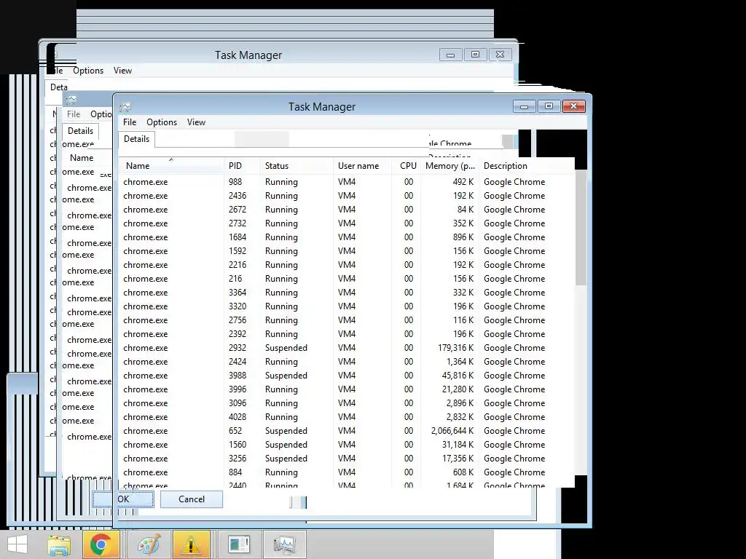Image resolution: width=746 pixels, height=559 pixels.
Task: Click Google Chrome description for PID 988
Action: [514, 181]
